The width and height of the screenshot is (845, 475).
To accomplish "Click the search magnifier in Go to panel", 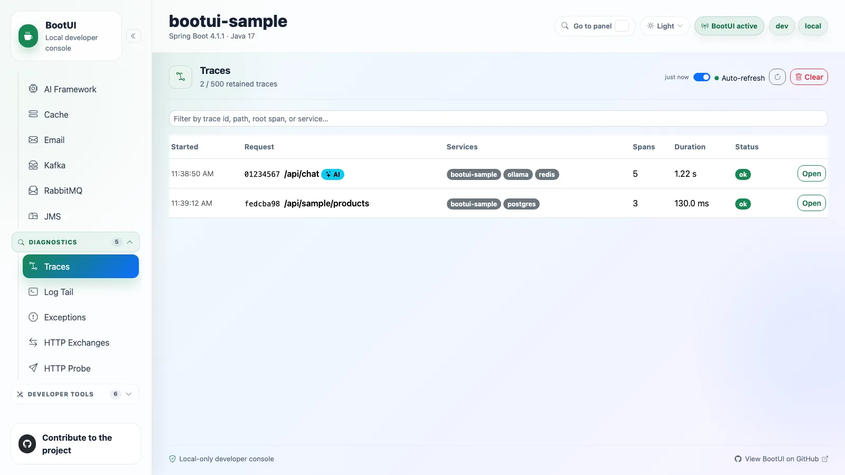I will pos(565,26).
